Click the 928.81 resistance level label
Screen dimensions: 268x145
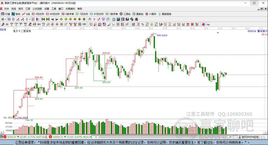point(106,53)
